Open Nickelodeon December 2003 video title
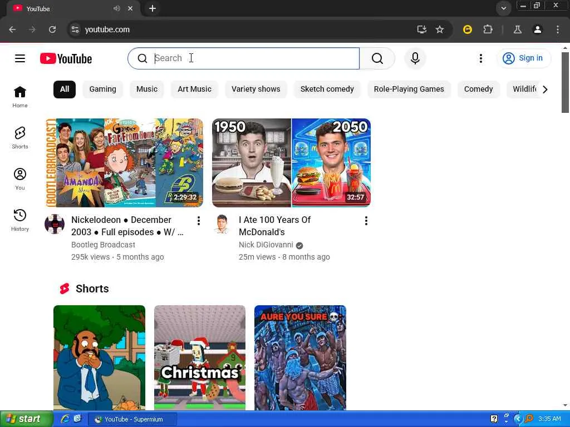The image size is (570, 427). click(x=127, y=226)
